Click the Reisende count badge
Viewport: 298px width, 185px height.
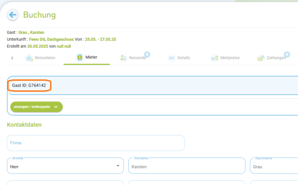pos(147,55)
